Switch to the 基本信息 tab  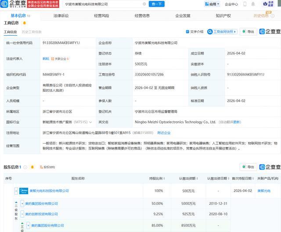pos(20,15)
